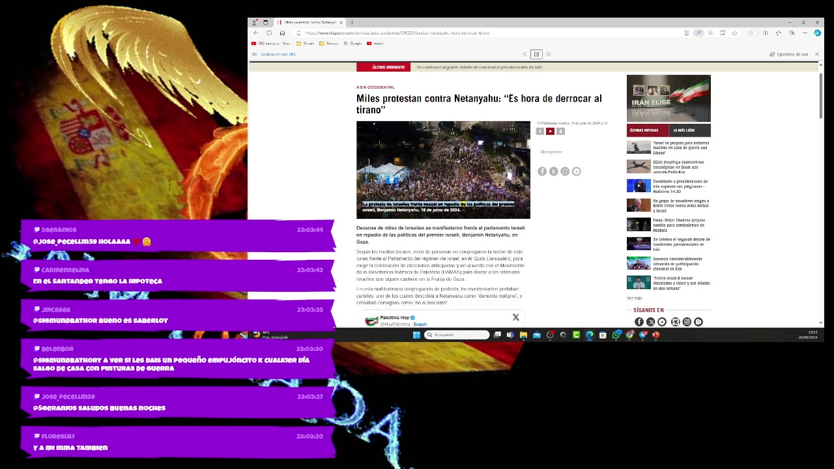The height and width of the screenshot is (469, 834).
Task: Go back using the browser back arrow
Action: 256,33
